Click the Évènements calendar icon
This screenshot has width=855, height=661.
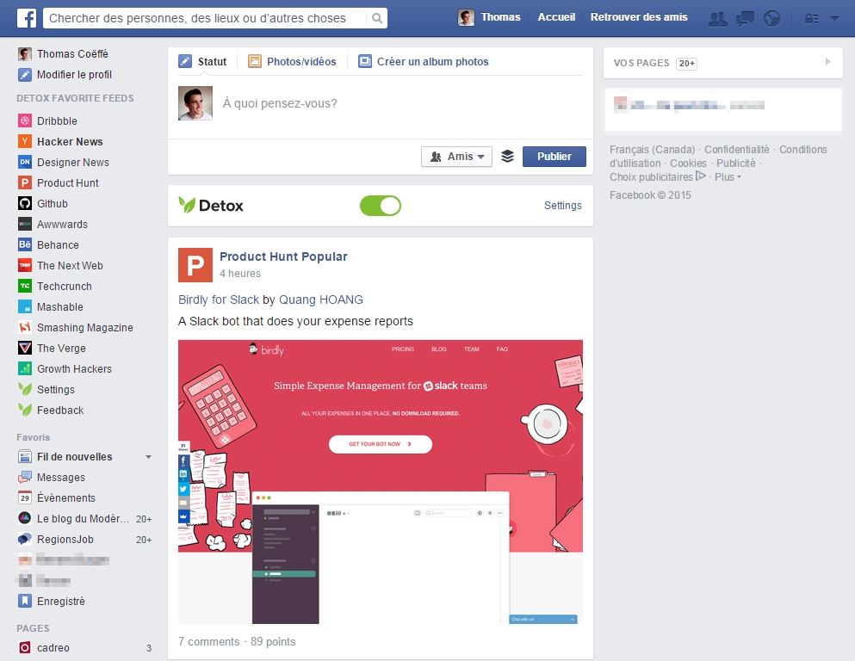click(25, 497)
